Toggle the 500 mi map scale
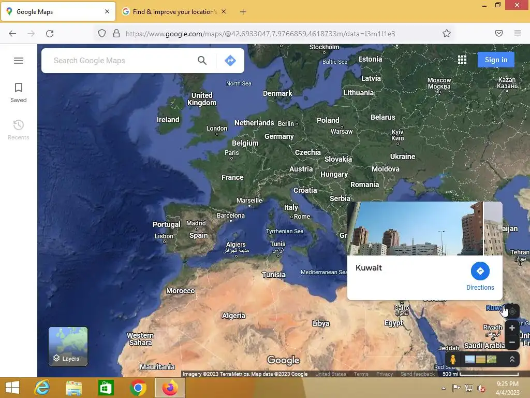The width and height of the screenshot is (530, 398). 480,374
